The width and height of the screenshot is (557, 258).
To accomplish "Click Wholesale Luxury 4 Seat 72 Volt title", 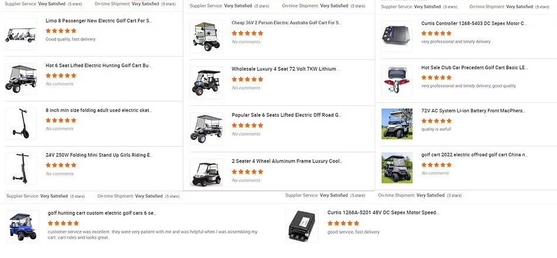I will click(286, 69).
